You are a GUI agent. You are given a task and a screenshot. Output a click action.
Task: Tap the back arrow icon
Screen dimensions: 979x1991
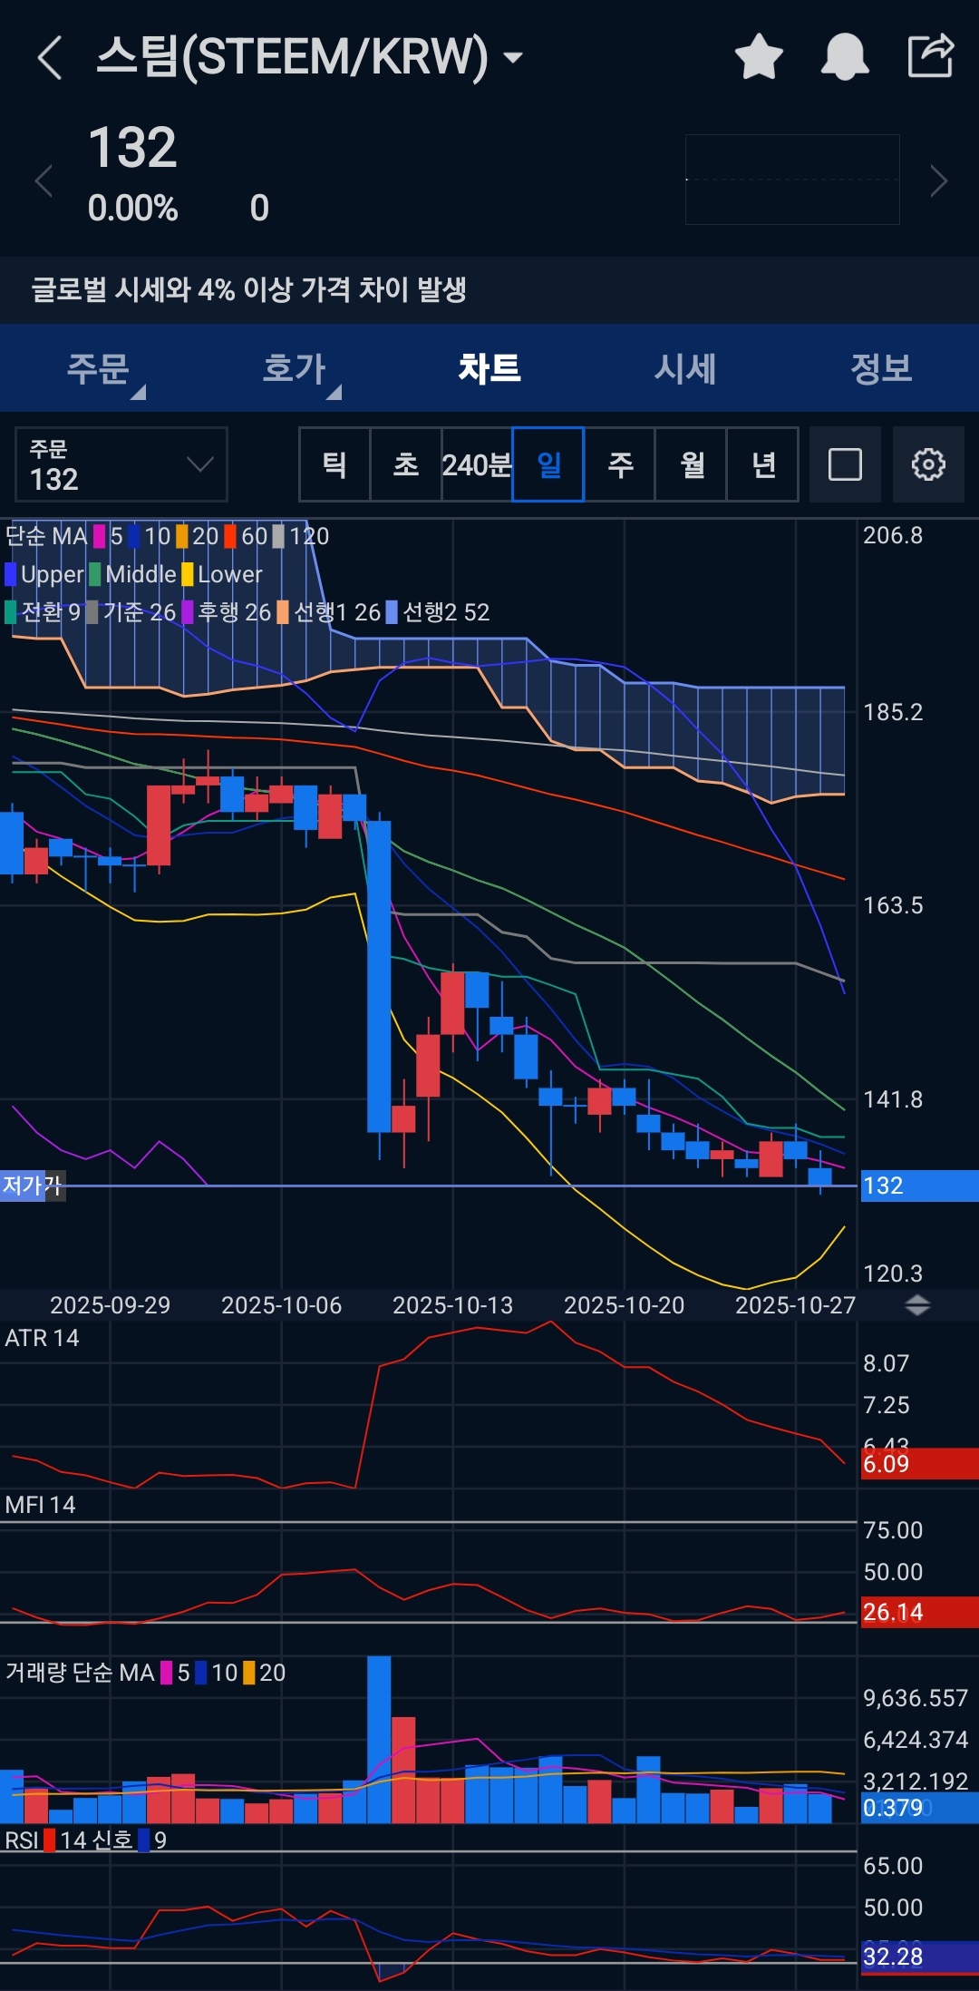(50, 57)
